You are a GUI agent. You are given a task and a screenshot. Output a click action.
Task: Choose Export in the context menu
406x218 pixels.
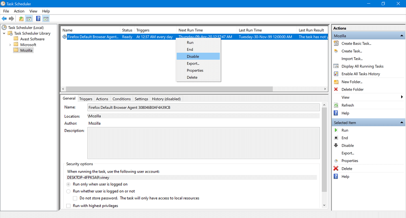(x=198, y=63)
